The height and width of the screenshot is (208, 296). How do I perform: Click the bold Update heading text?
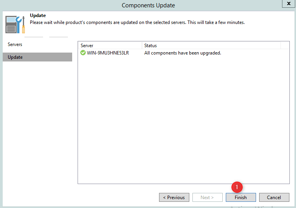tap(38, 16)
